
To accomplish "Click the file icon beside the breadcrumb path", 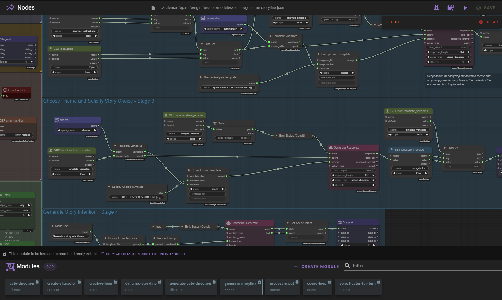I will tap(152, 7).
